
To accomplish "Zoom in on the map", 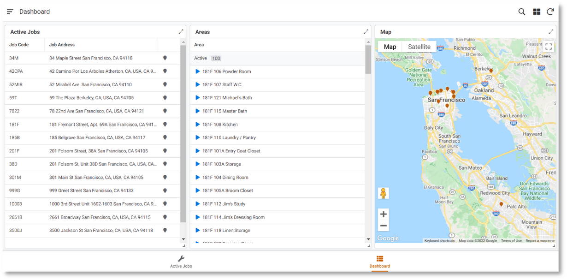I will click(383, 214).
